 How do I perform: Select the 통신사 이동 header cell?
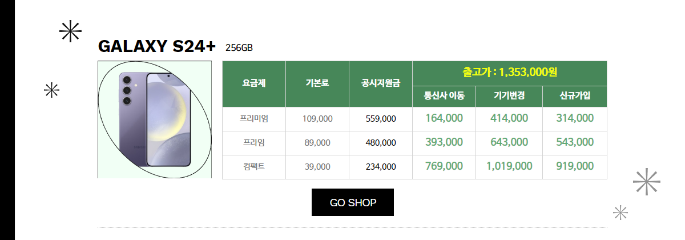(x=444, y=96)
